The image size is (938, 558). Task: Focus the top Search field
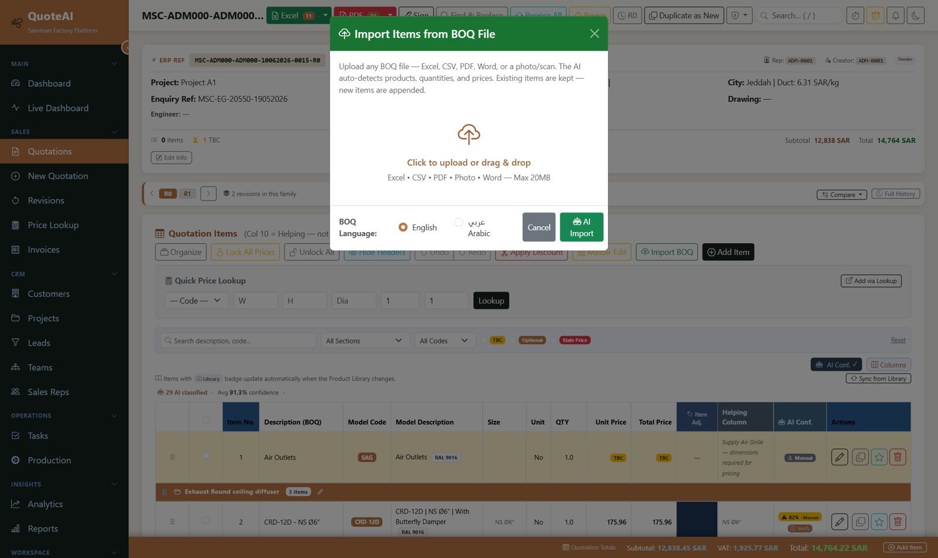800,16
